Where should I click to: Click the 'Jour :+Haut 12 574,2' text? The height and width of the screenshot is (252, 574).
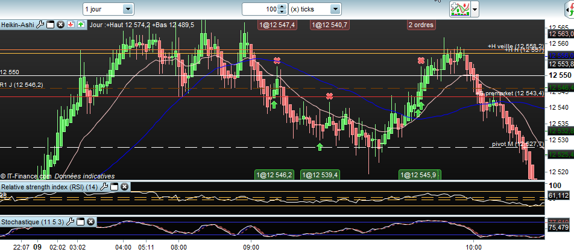click(120, 25)
